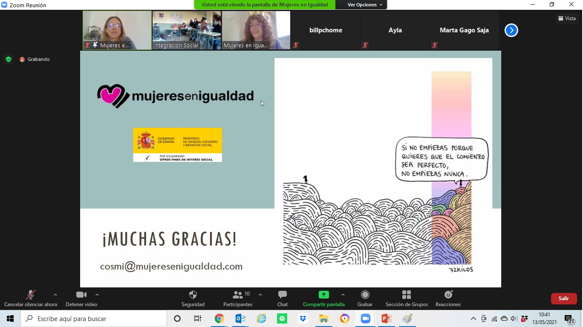The image size is (583, 327).
Task: Click Grabar record button
Action: pyautogui.click(x=365, y=298)
